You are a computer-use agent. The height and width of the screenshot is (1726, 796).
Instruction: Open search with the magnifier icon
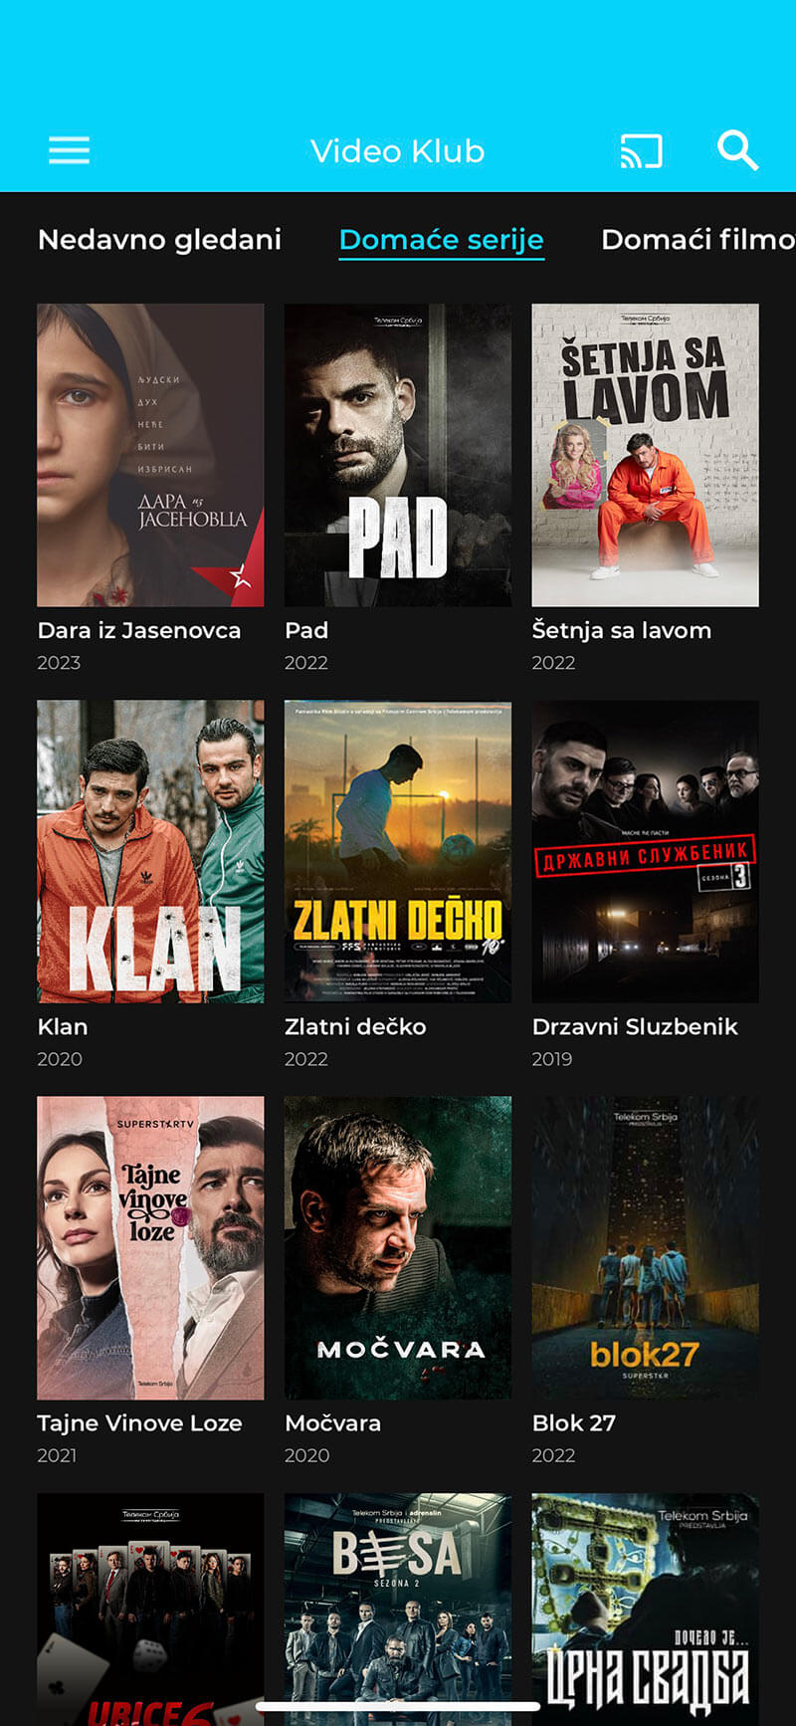tap(737, 150)
